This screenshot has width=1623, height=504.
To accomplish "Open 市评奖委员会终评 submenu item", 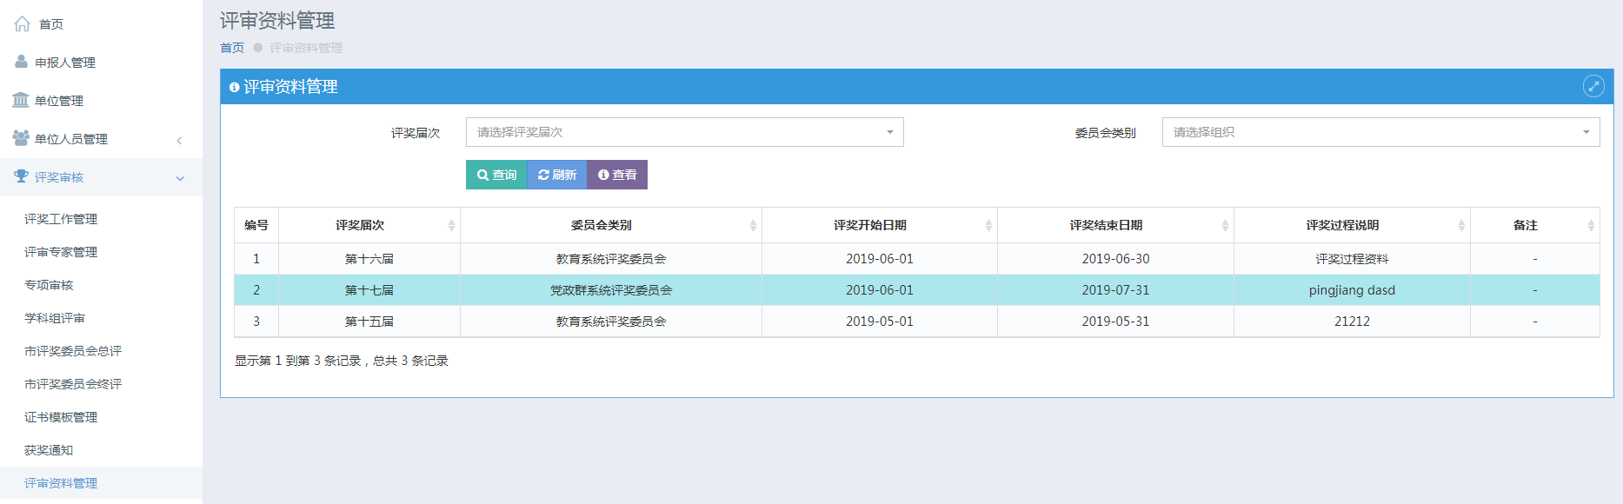I will click(73, 384).
